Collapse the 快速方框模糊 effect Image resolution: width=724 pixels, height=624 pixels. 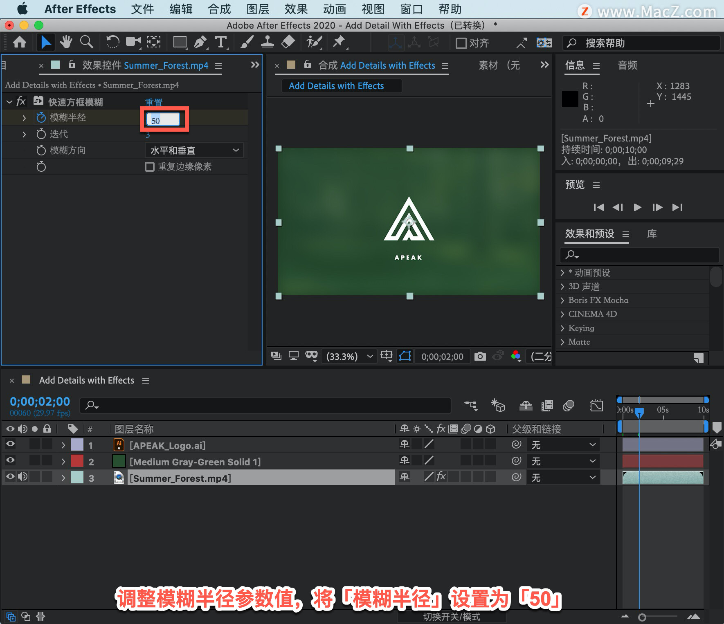click(x=9, y=102)
